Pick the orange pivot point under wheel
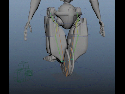Screen dimensions: 125x94 (67, 75)
